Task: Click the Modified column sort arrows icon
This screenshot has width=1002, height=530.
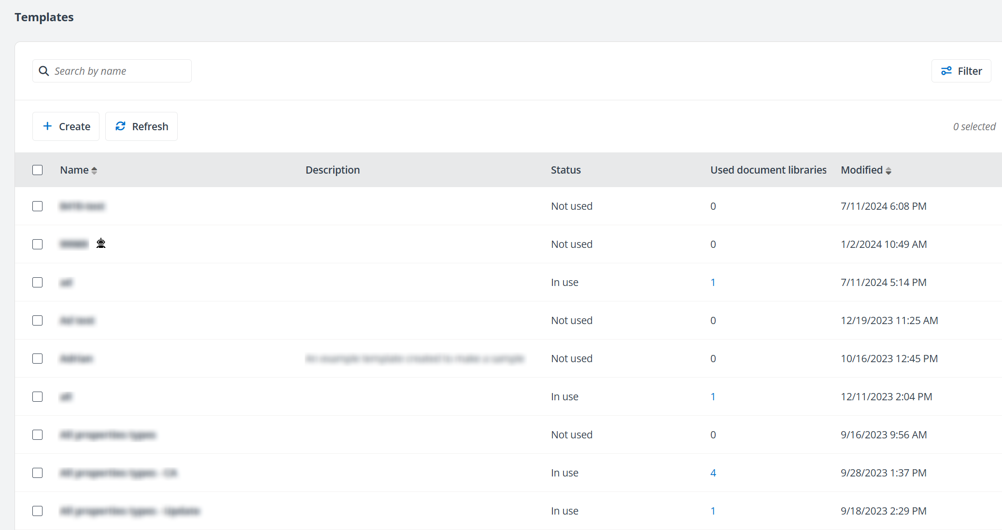Action: [x=889, y=170]
